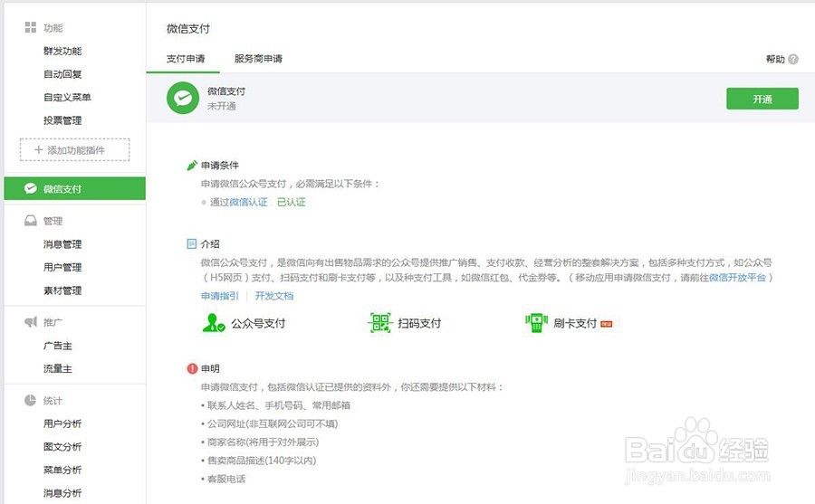Open 群发功能 in the sidebar

click(62, 51)
